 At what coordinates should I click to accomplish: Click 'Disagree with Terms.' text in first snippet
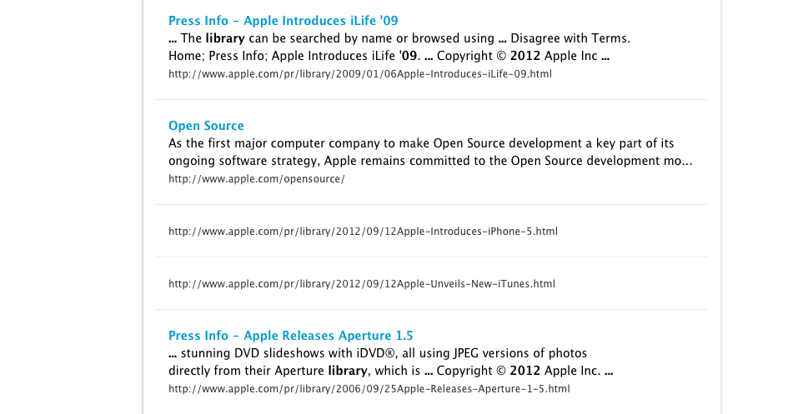(570, 38)
